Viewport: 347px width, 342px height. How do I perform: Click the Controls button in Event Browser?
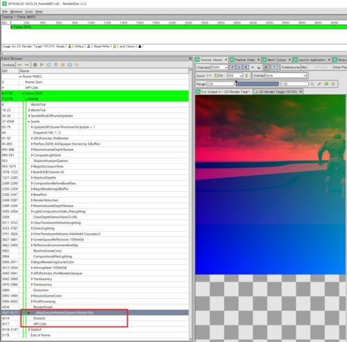[x=8, y=65]
